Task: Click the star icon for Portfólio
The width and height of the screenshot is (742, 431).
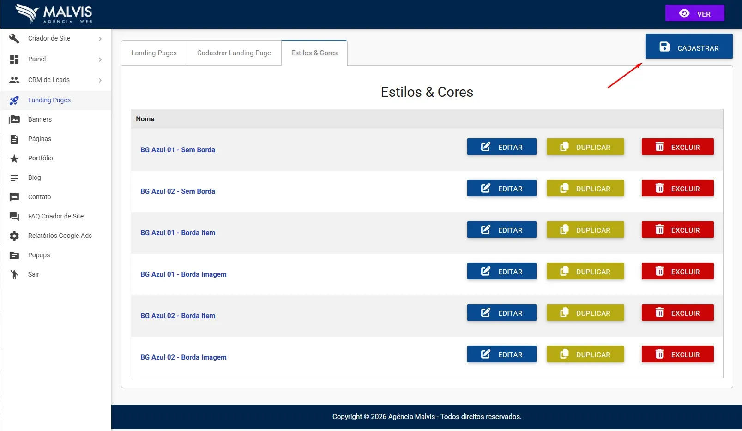Action: 14,159
